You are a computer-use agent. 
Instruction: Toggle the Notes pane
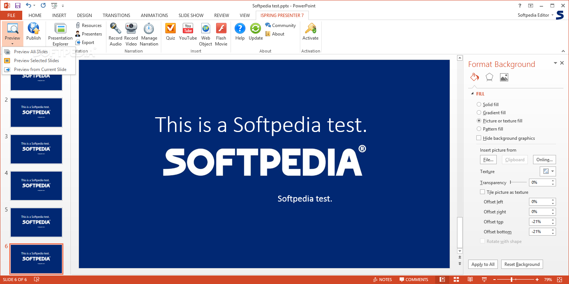(382, 280)
